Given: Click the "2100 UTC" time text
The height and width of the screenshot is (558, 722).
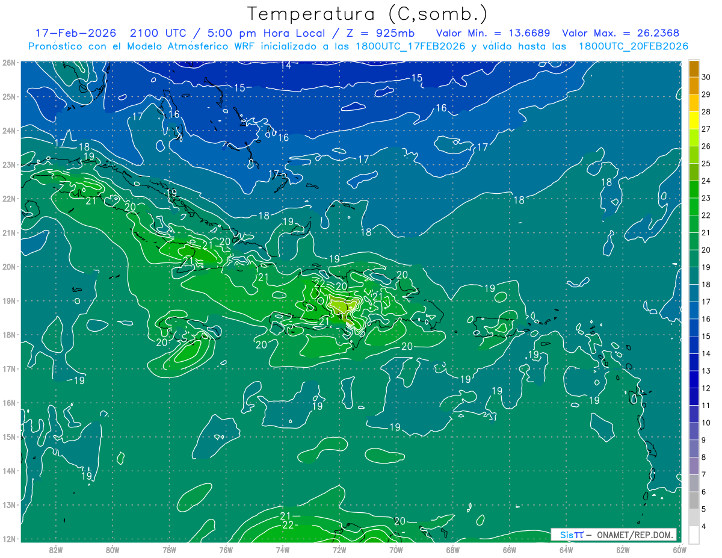Looking at the screenshot, I should [158, 33].
